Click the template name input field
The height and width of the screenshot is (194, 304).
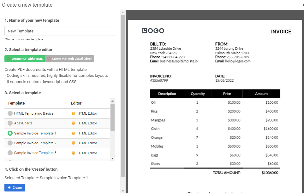(x=60, y=31)
